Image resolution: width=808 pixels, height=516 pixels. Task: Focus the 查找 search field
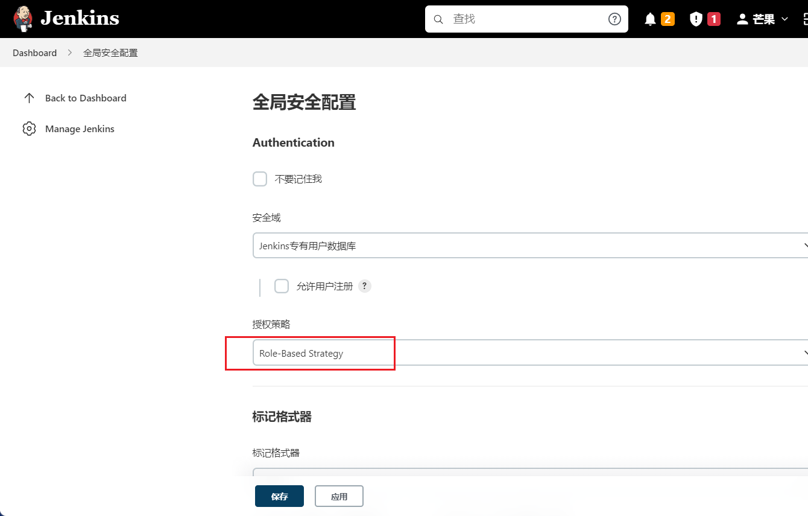click(526, 19)
